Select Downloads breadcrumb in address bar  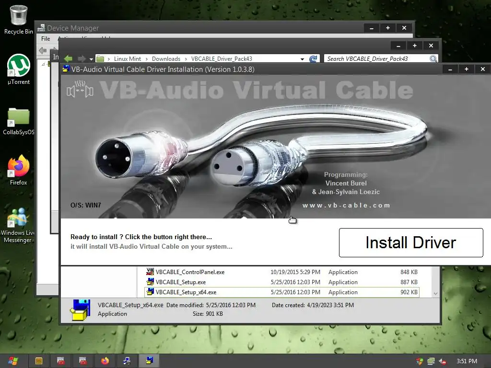166,59
